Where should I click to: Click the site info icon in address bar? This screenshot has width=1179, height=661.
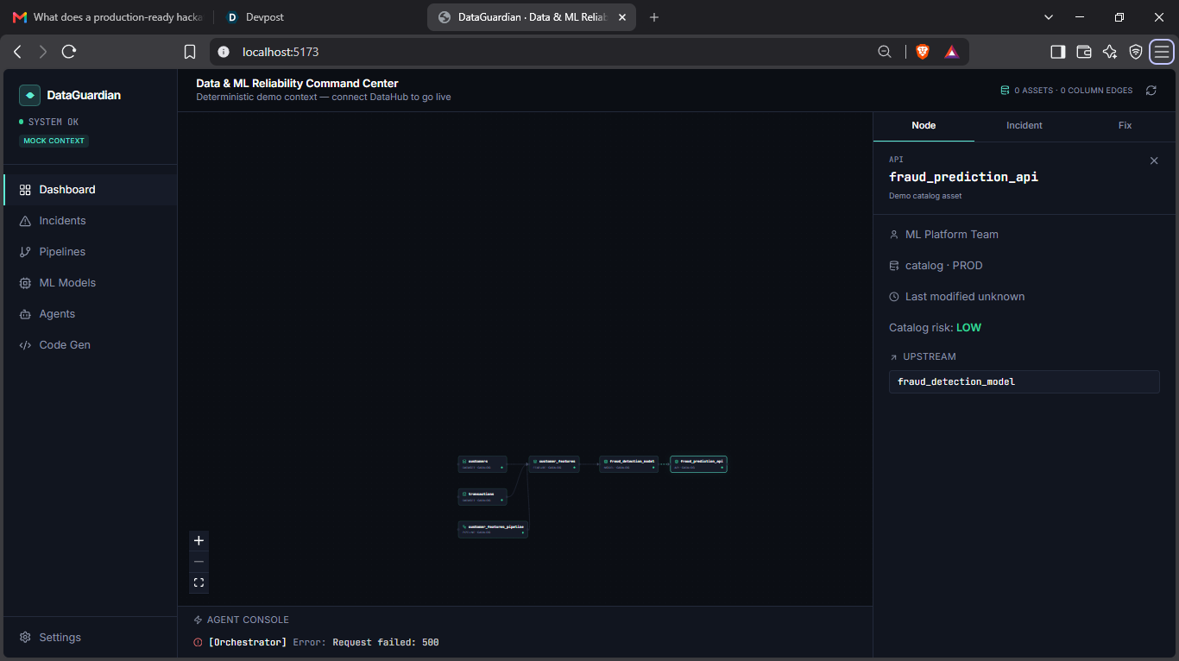pyautogui.click(x=224, y=52)
